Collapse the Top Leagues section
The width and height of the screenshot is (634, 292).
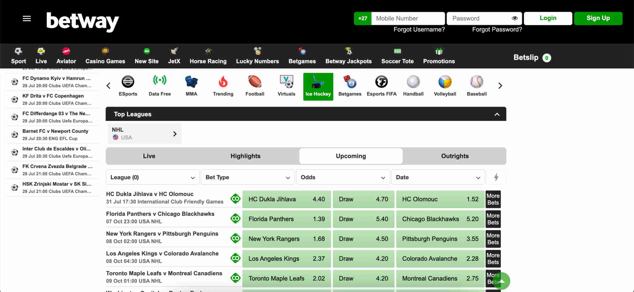tap(497, 114)
